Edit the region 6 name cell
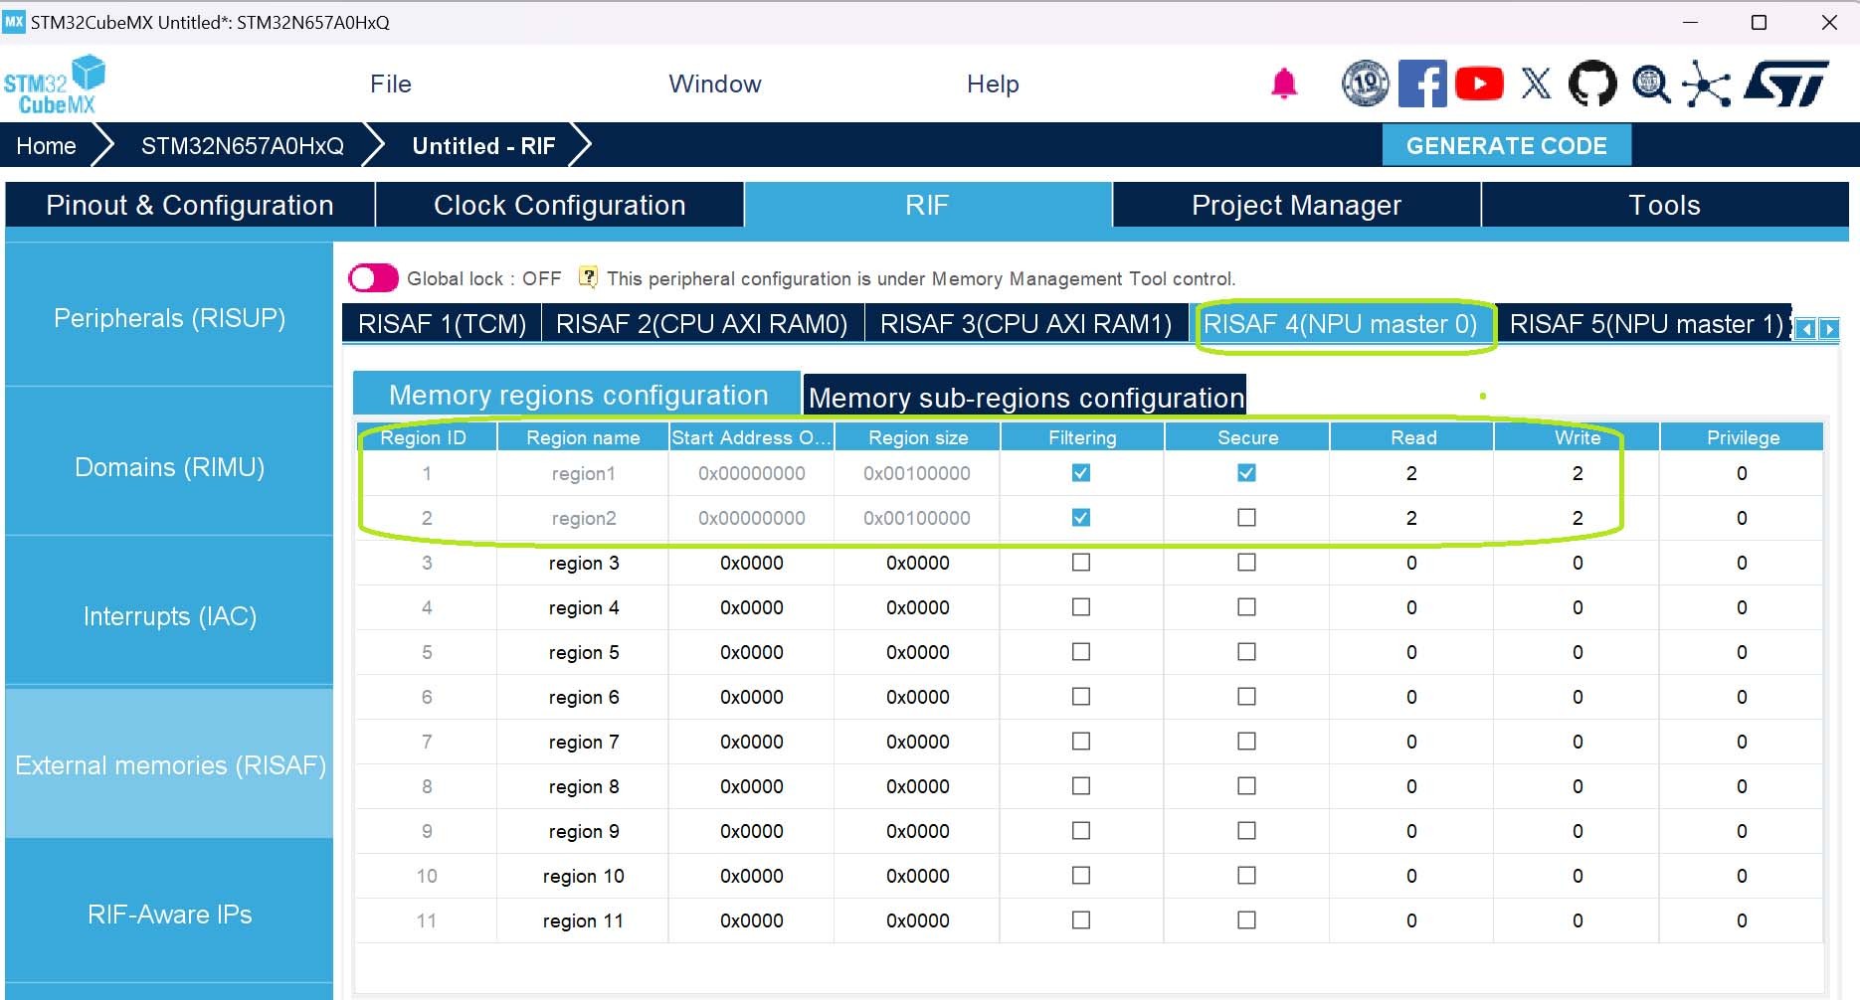Image resolution: width=1860 pixels, height=1000 pixels. (x=583, y=697)
